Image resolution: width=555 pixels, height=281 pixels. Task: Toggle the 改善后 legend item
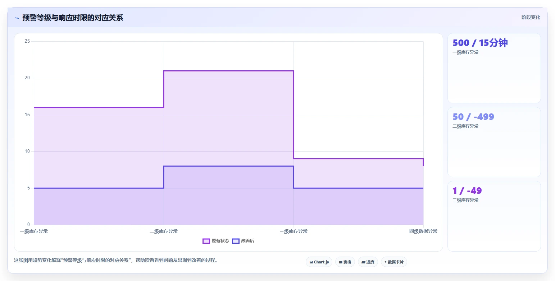click(243, 241)
